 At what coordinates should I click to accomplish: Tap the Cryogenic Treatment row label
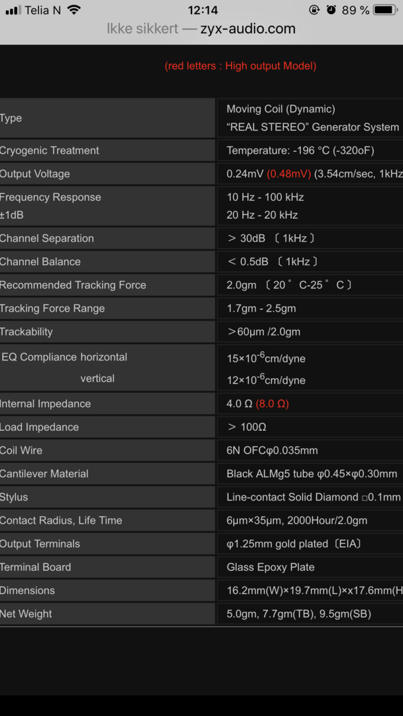50,150
